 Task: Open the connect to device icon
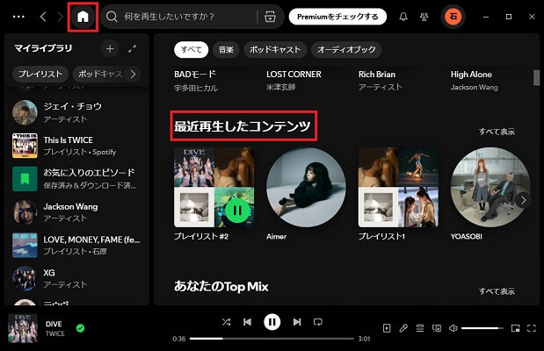(x=437, y=328)
